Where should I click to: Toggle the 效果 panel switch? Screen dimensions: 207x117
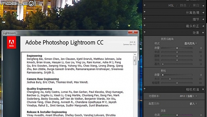click(145, 33)
